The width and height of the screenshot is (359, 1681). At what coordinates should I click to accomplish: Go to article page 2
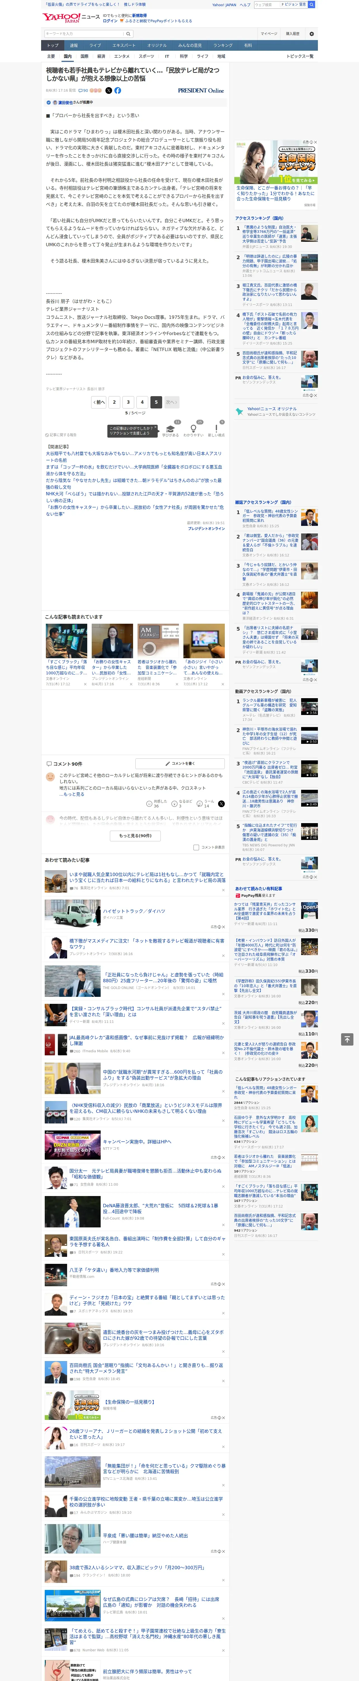click(114, 402)
